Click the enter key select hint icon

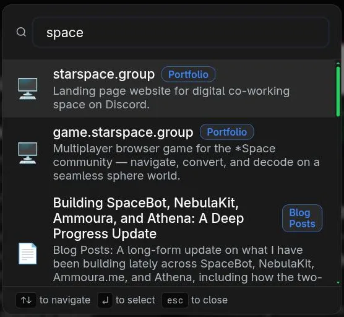pyautogui.click(x=105, y=300)
